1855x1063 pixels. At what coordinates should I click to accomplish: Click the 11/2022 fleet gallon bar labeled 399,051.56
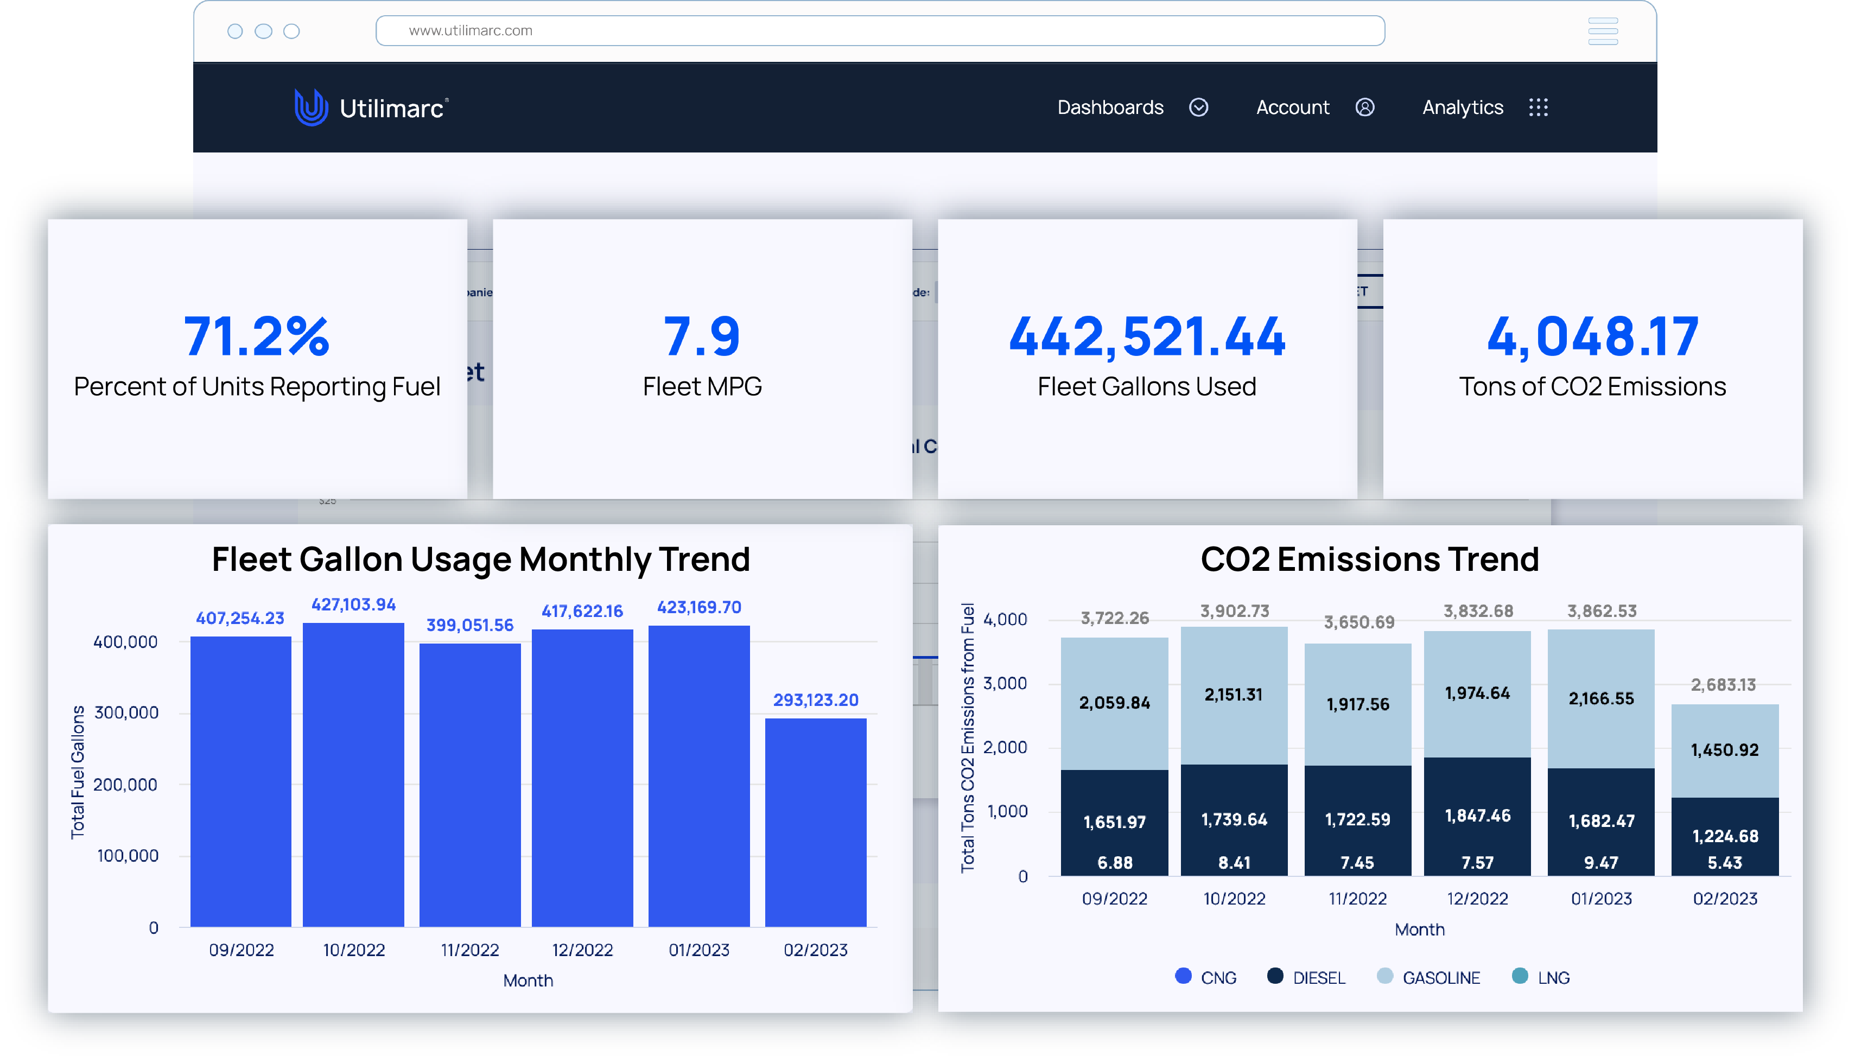469,785
